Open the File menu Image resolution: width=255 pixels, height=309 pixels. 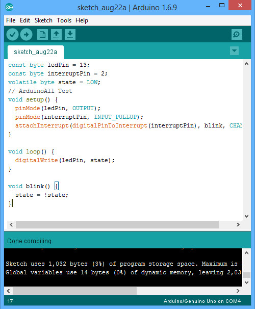[11, 20]
